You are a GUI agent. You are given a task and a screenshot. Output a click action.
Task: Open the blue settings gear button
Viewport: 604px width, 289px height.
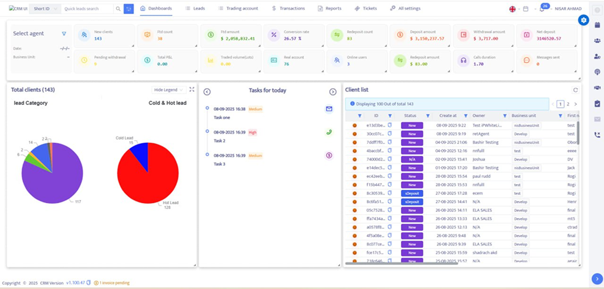point(584,20)
